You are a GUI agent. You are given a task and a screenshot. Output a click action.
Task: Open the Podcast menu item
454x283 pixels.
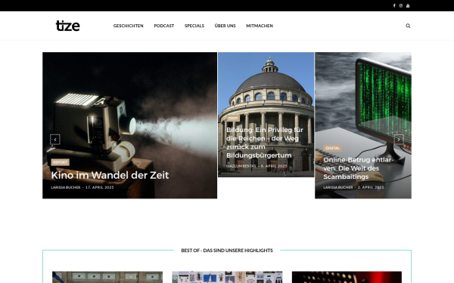(164, 26)
